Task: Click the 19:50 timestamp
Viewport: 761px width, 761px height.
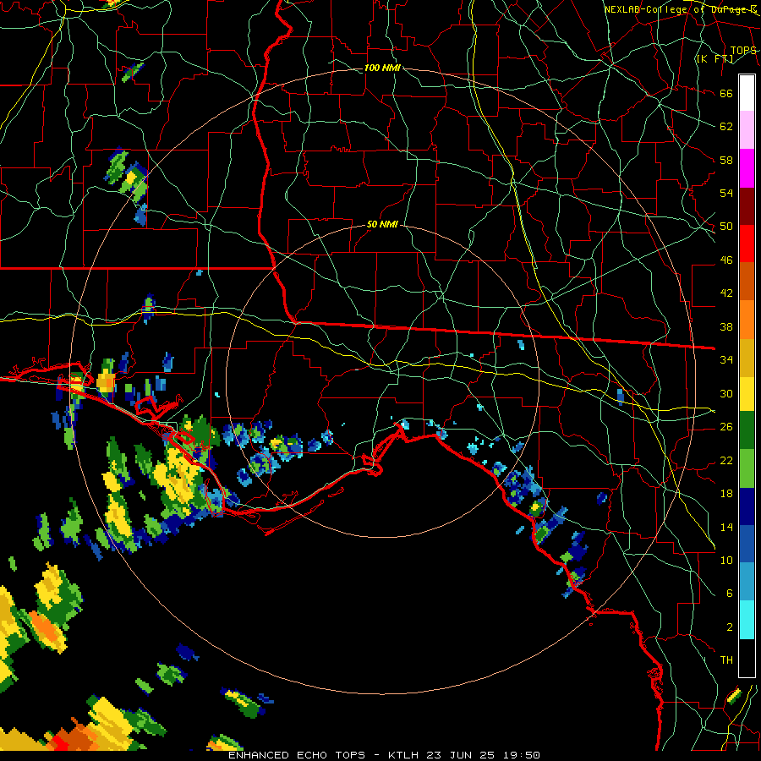Action: 521,755
